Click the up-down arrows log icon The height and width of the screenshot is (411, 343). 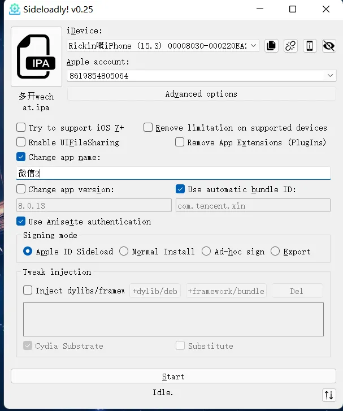pos(329,395)
